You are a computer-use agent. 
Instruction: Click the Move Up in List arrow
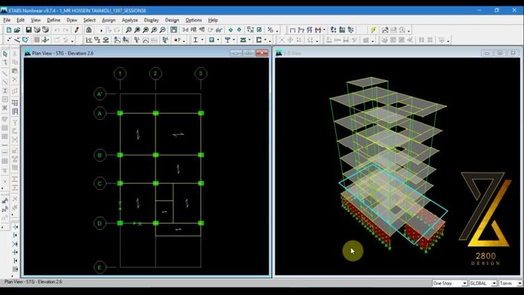click(230, 30)
